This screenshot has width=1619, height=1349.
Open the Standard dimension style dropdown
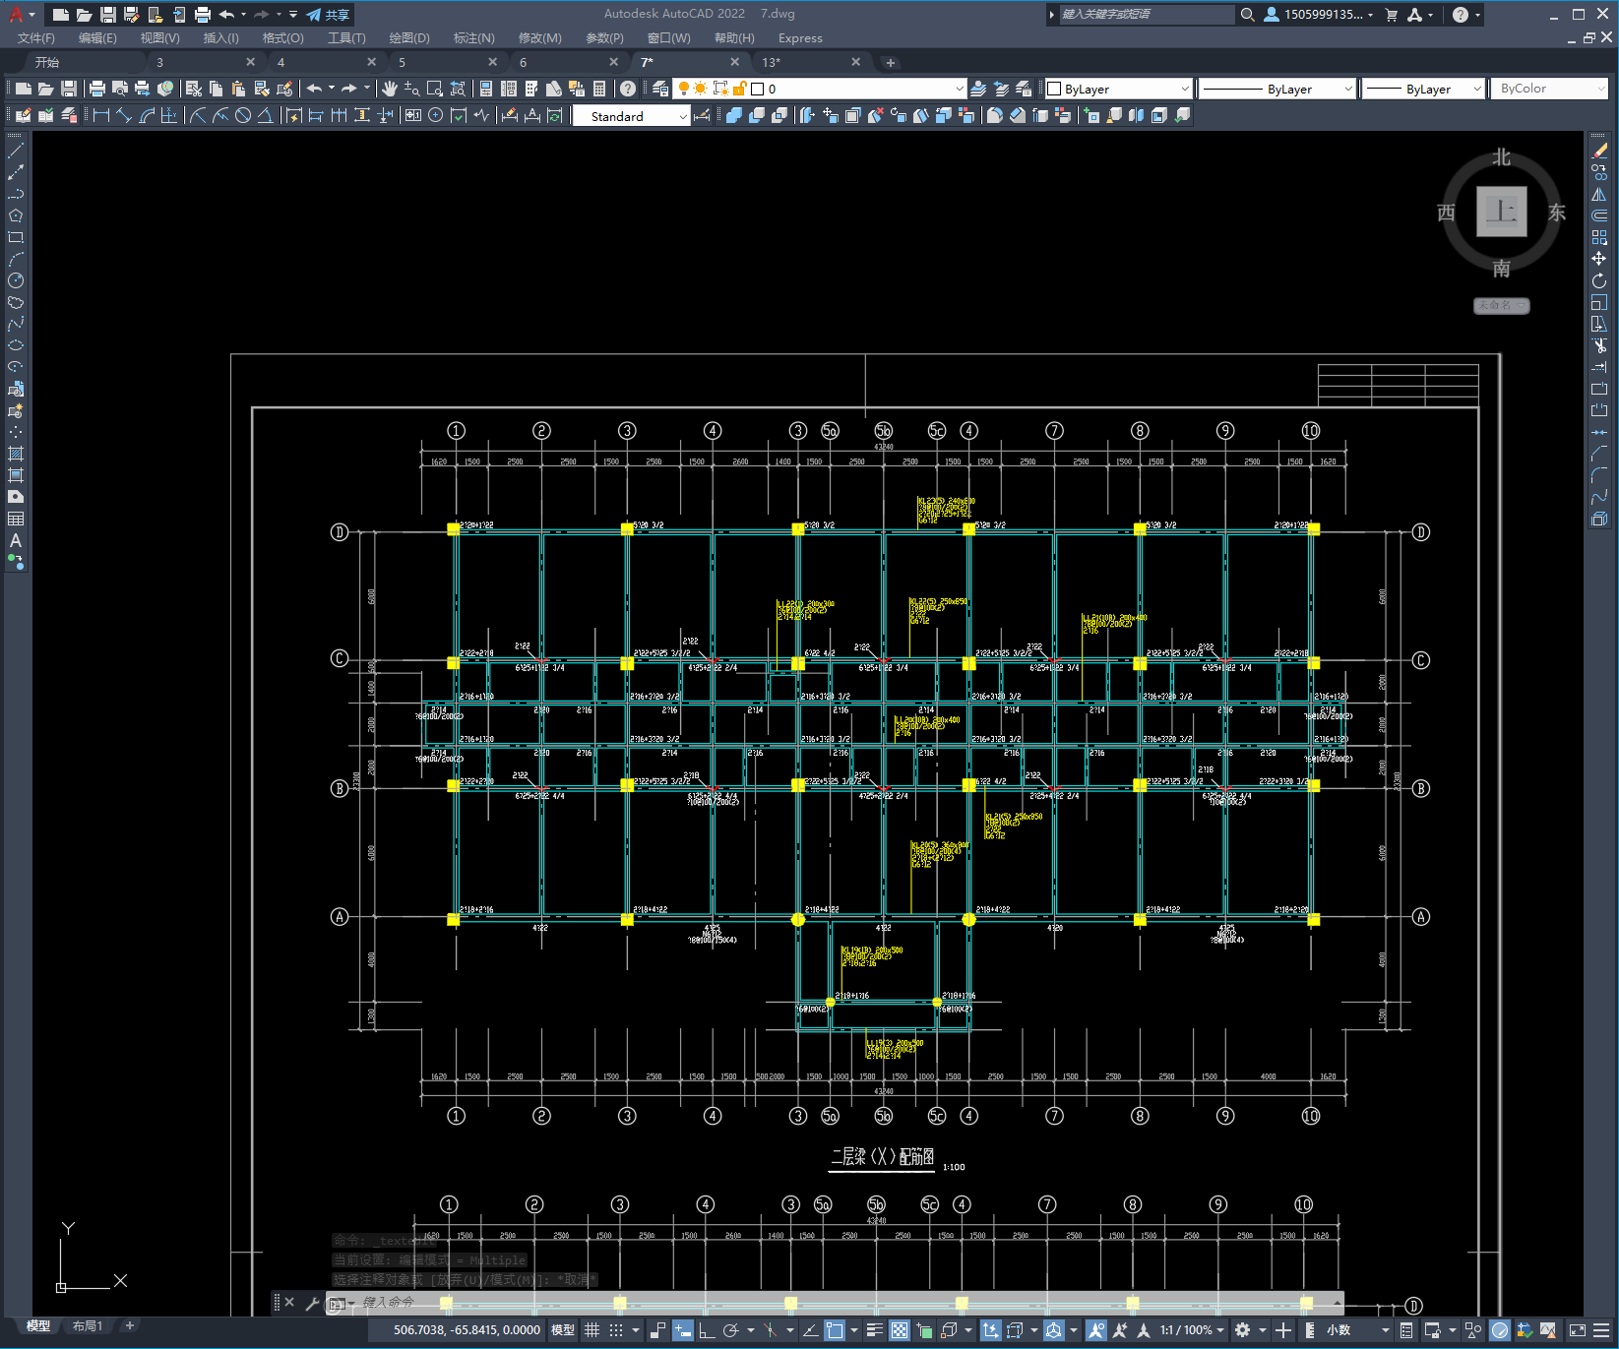point(632,116)
